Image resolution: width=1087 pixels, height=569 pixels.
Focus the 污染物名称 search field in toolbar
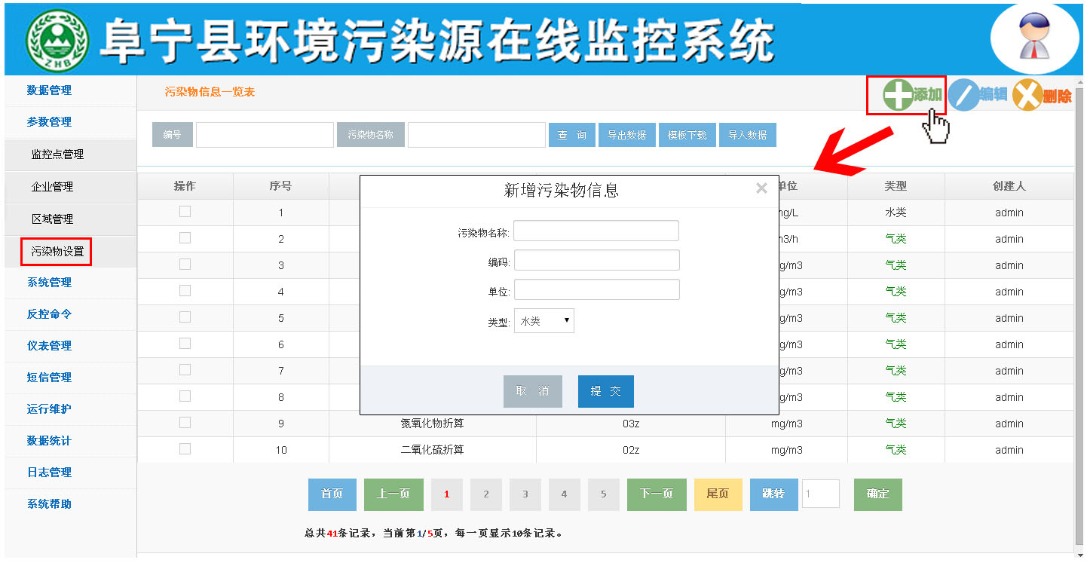(476, 135)
